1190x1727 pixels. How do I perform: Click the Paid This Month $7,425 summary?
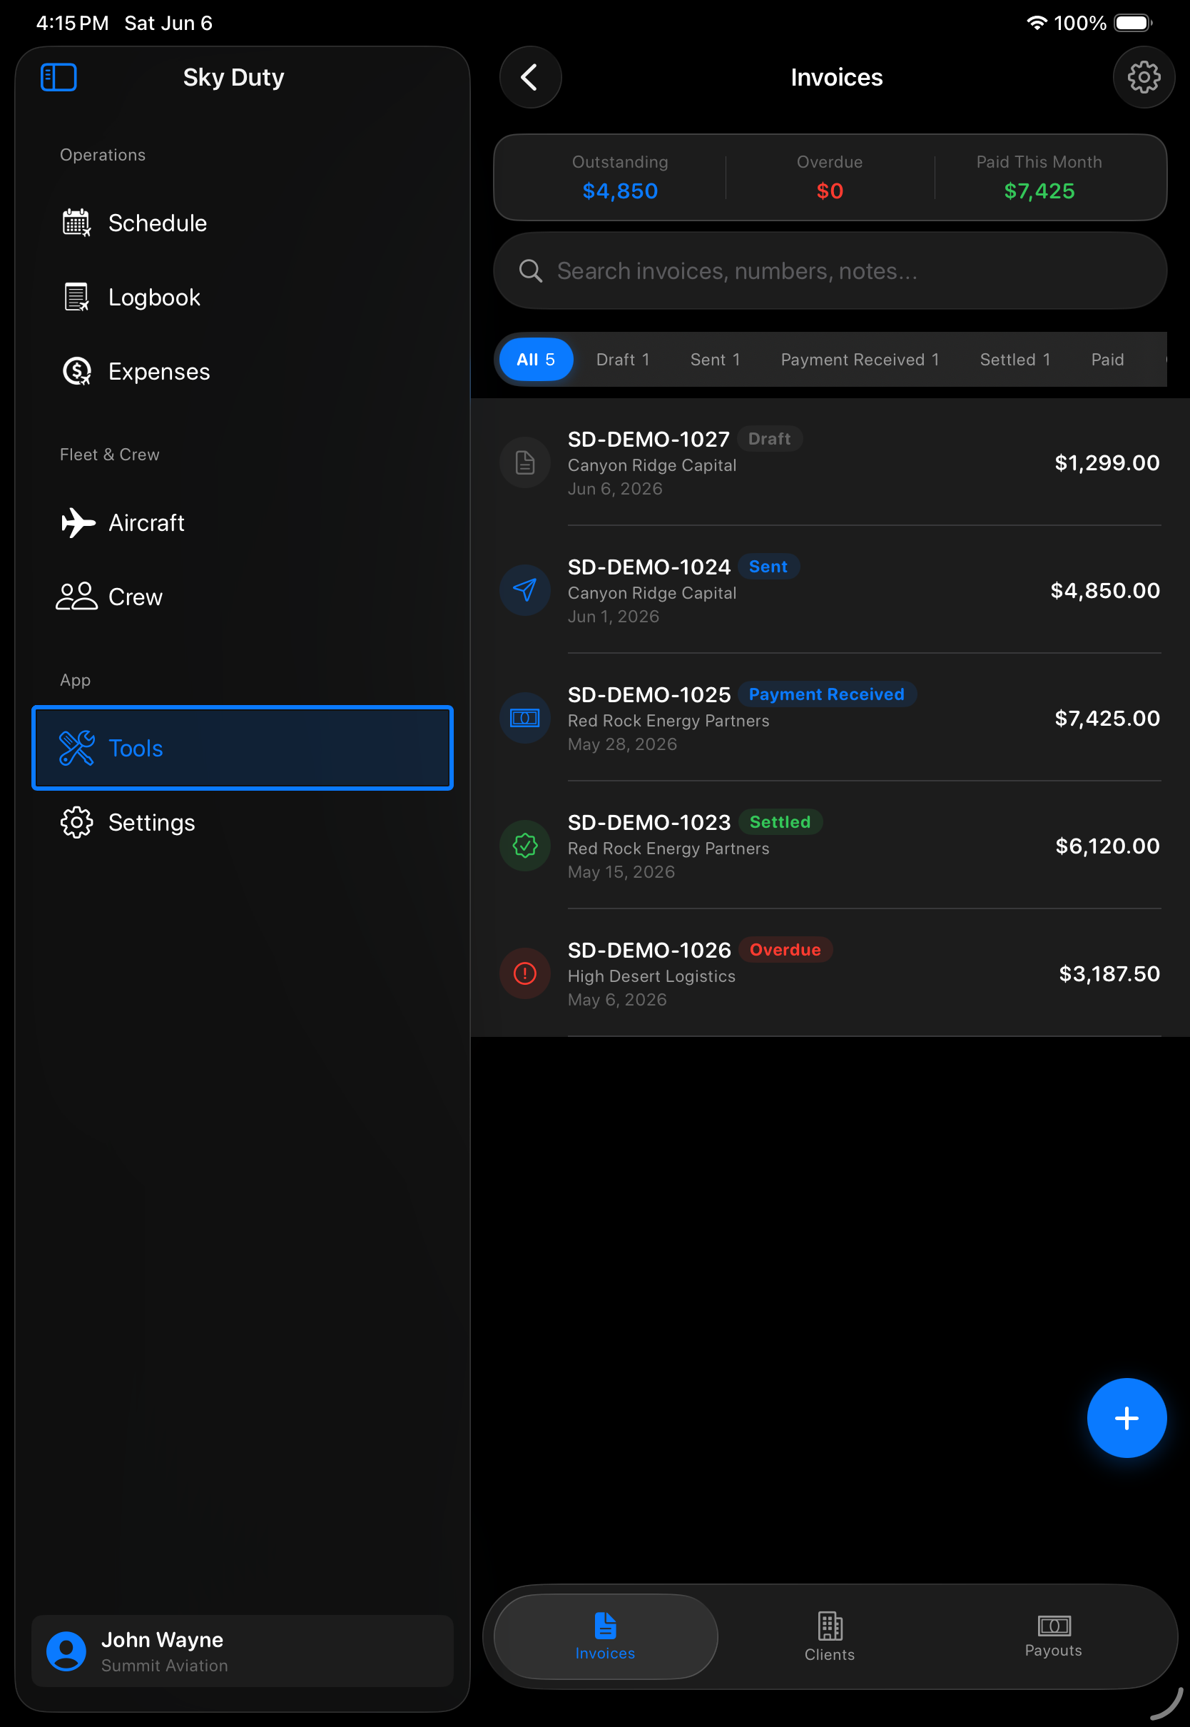pyautogui.click(x=1039, y=178)
